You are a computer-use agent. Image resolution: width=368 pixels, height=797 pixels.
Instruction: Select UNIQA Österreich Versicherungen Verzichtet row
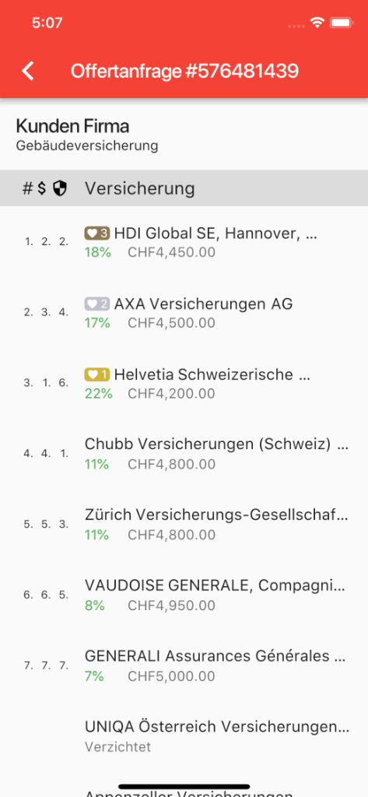pyautogui.click(x=184, y=736)
